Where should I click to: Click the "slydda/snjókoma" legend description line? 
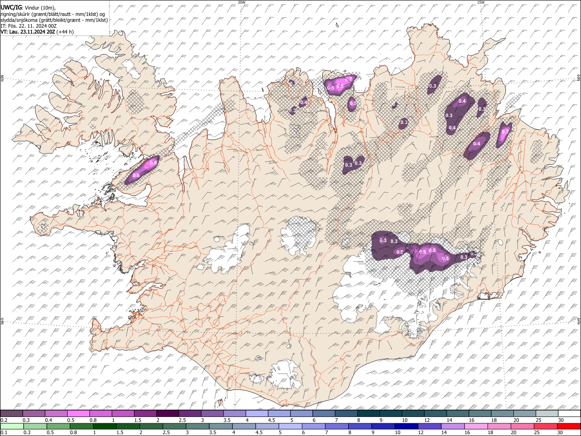[x=54, y=20]
